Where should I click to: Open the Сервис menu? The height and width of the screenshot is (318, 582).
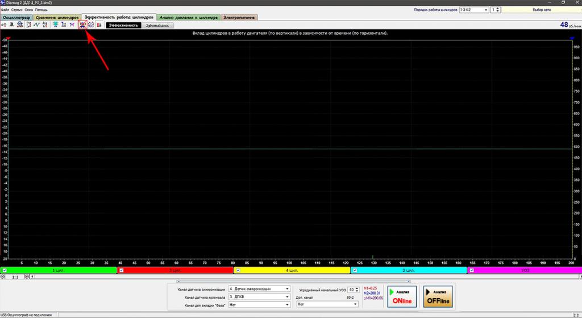16,10
